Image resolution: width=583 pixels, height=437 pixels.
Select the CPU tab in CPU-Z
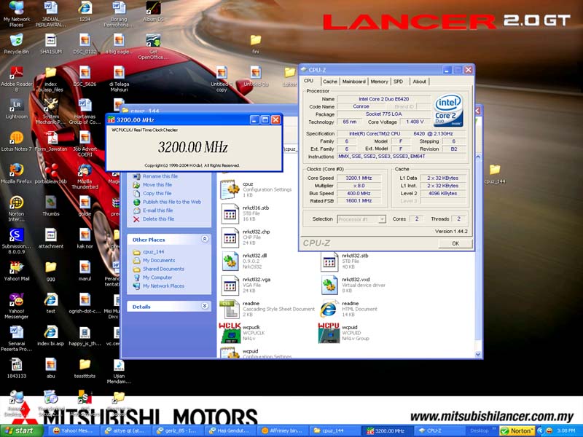(x=308, y=81)
